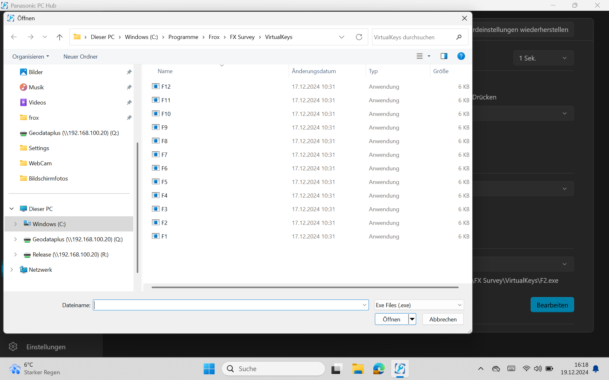Collapse the Dieser PC tree node
The width and height of the screenshot is (609, 380).
tap(12, 209)
